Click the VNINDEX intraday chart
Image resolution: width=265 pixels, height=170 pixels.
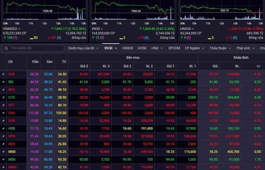44,11
